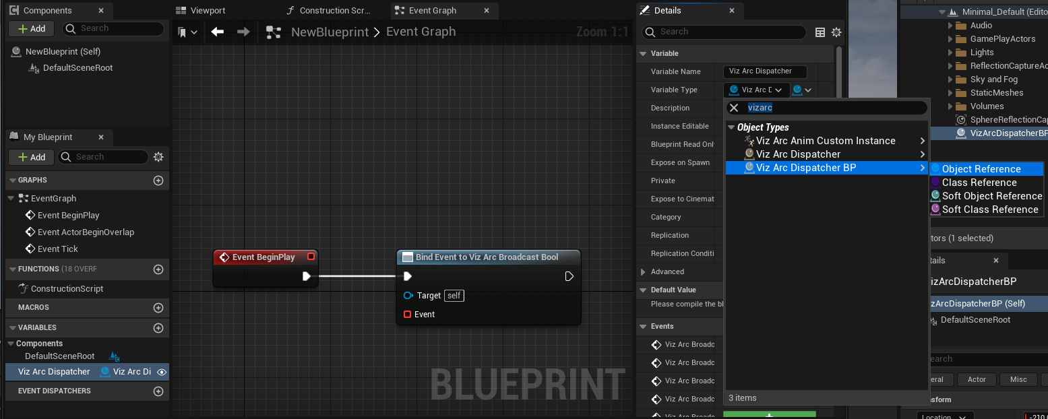The image size is (1048, 419).
Task: Click the Variable Name text field
Action: point(769,71)
